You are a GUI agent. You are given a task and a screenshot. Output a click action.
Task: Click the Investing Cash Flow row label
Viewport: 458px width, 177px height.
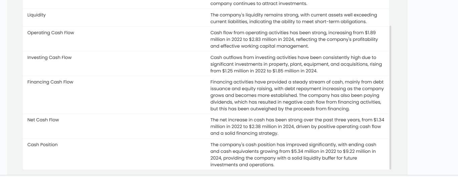pyautogui.click(x=49, y=57)
